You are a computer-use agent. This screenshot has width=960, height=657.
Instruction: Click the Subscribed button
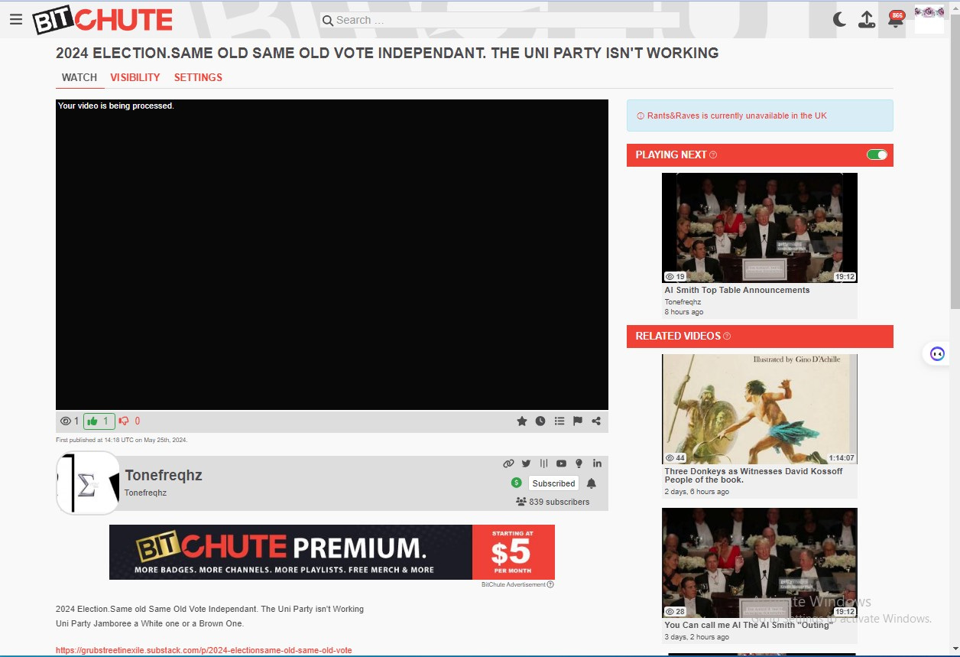(553, 483)
